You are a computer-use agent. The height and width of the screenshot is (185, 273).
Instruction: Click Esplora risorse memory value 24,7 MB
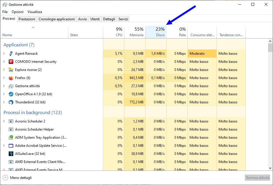137,70
